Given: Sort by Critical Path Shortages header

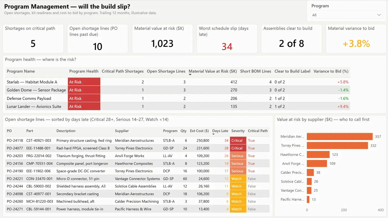Looking at the screenshot, I should 123,71.
